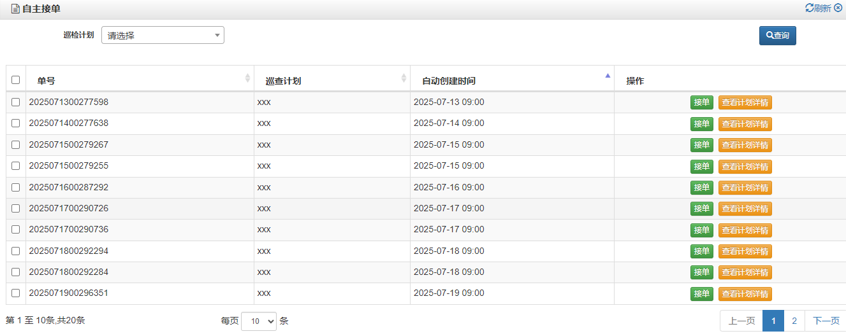Sort by 巡查计划 column sort arrows
The width and height of the screenshot is (846, 336).
tap(404, 78)
